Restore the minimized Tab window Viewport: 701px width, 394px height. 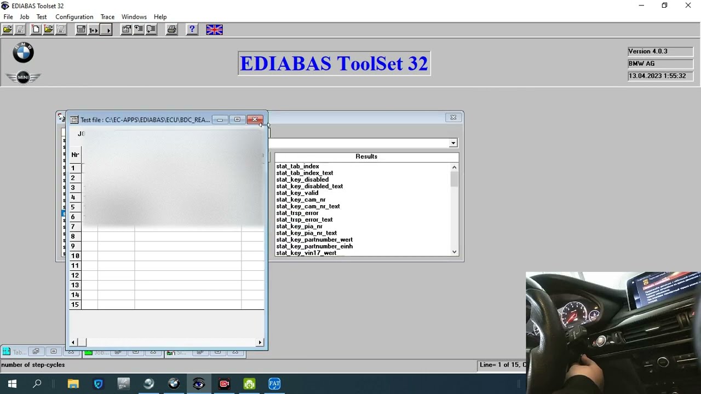pyautogui.click(x=36, y=352)
